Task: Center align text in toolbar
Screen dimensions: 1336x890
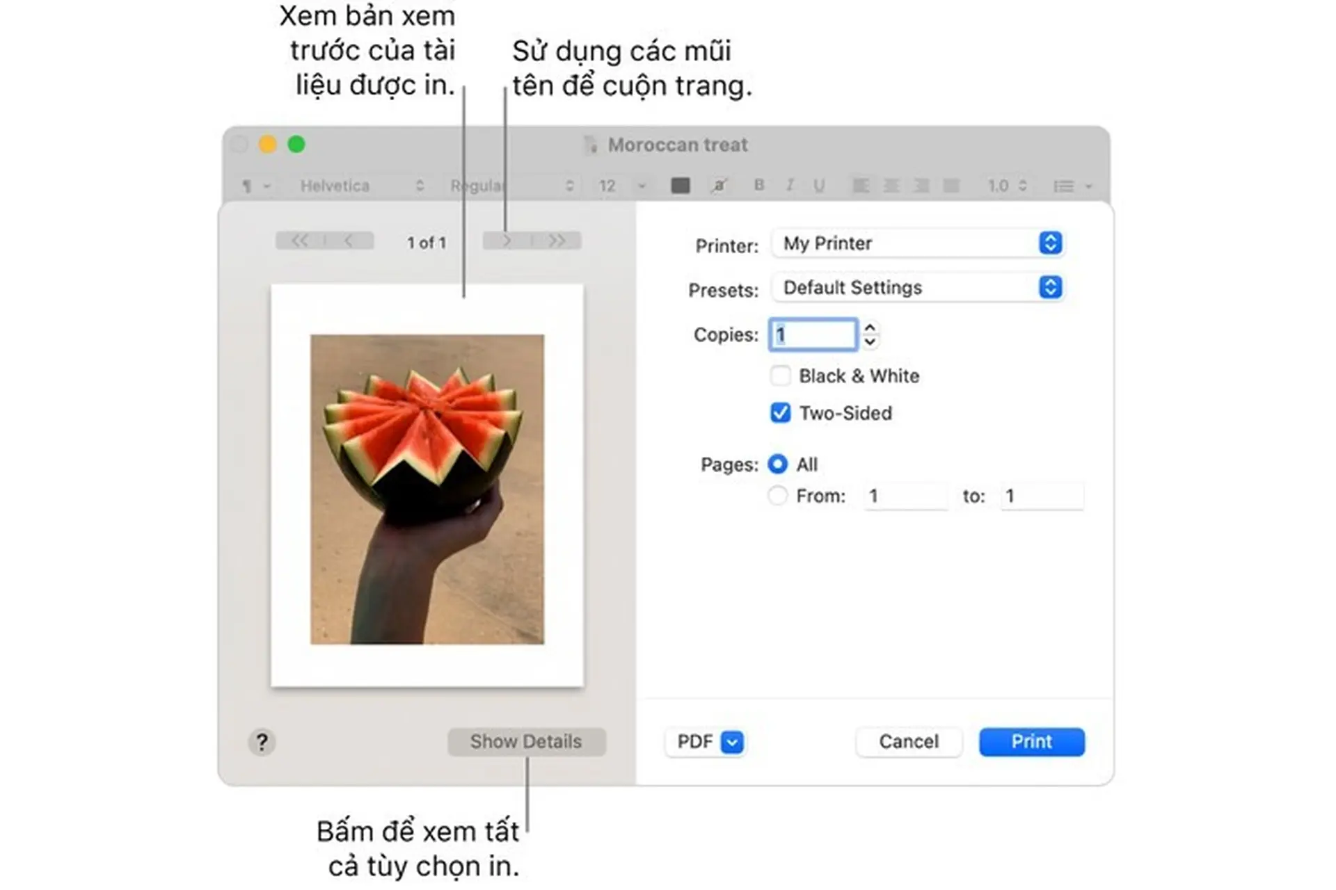Action: coord(891,186)
